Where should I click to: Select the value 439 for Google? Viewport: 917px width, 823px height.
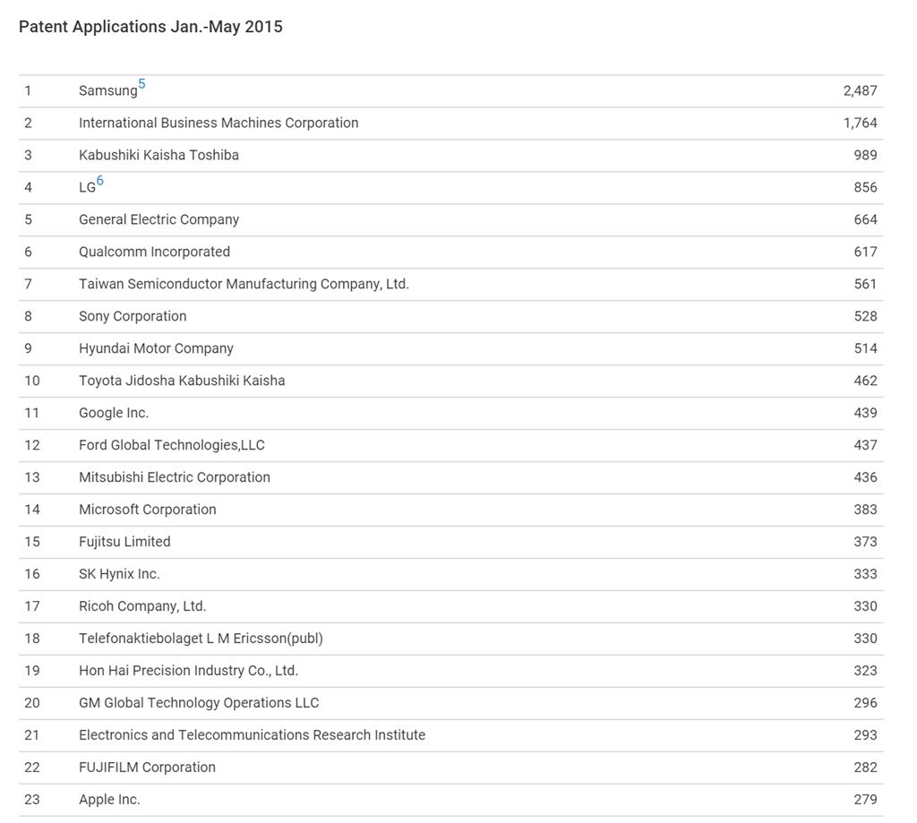[866, 412]
